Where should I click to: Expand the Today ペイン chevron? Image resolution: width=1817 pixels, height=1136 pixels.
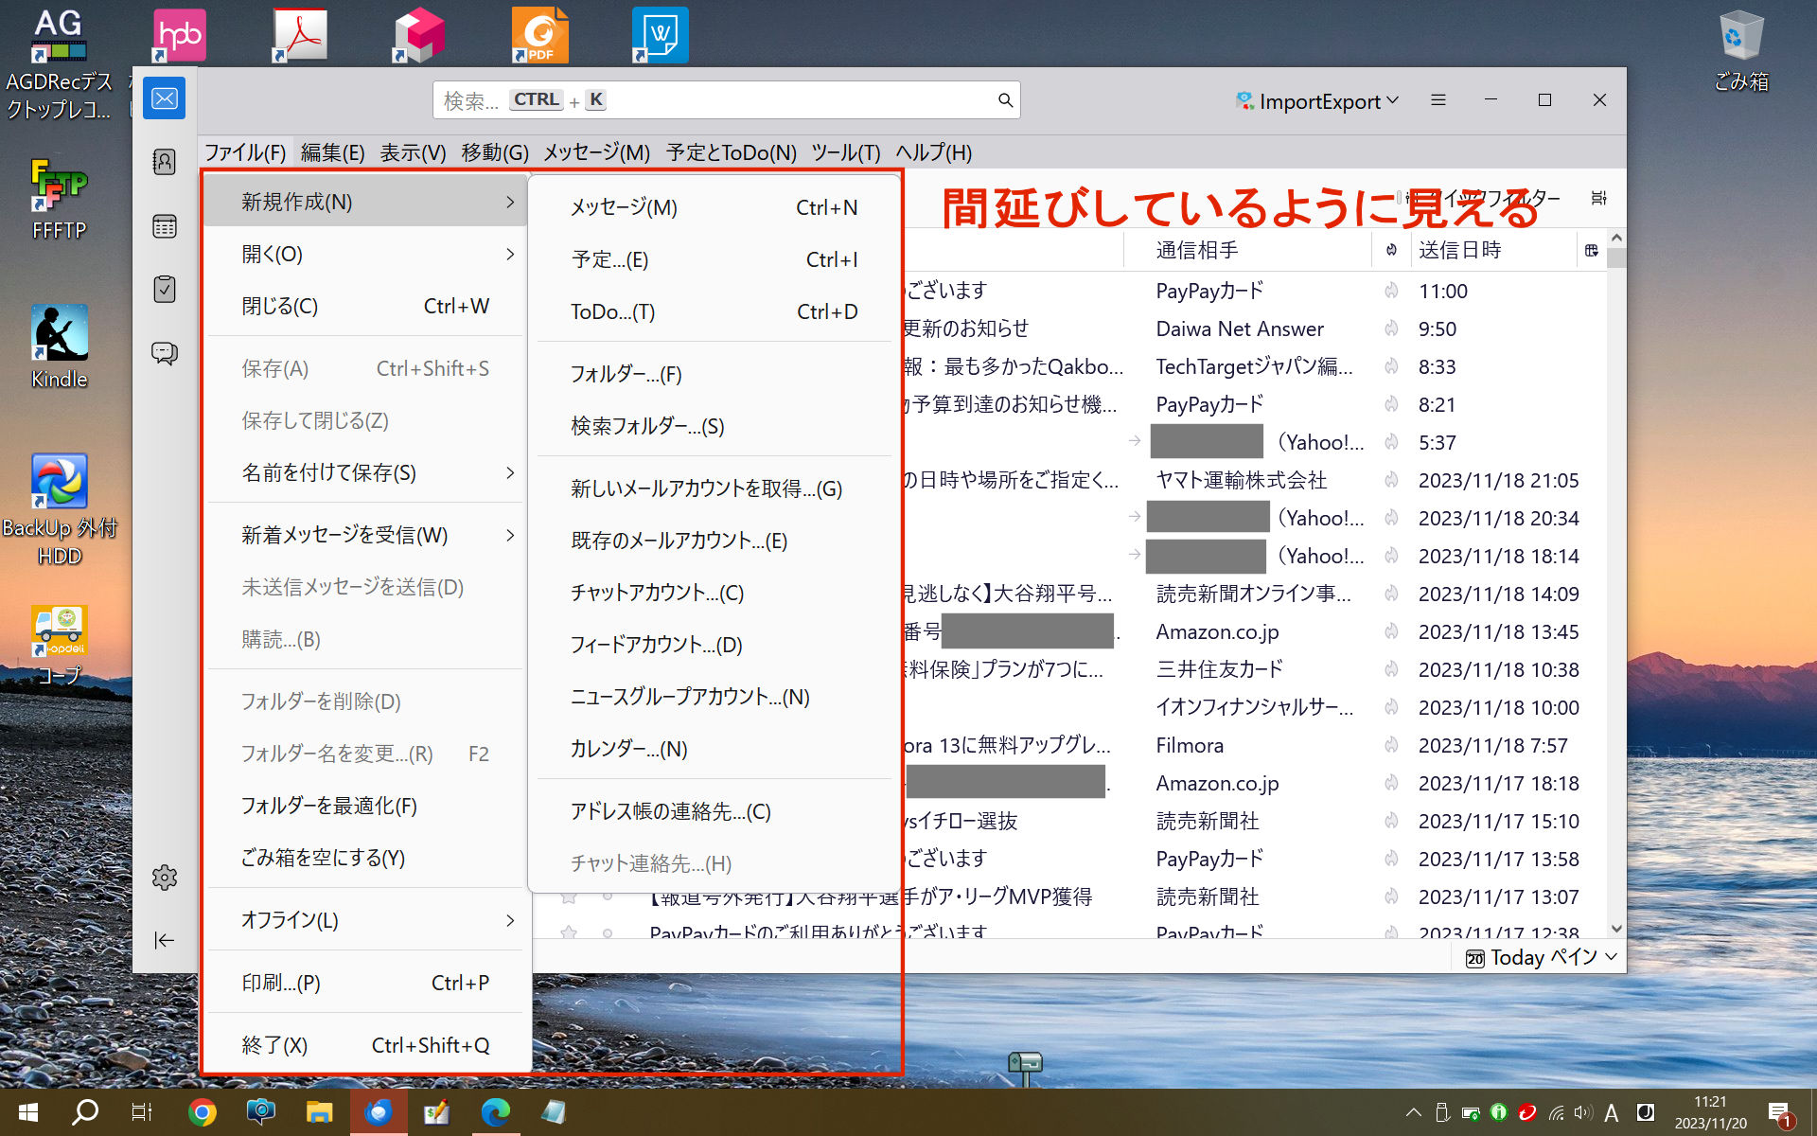(x=1611, y=957)
